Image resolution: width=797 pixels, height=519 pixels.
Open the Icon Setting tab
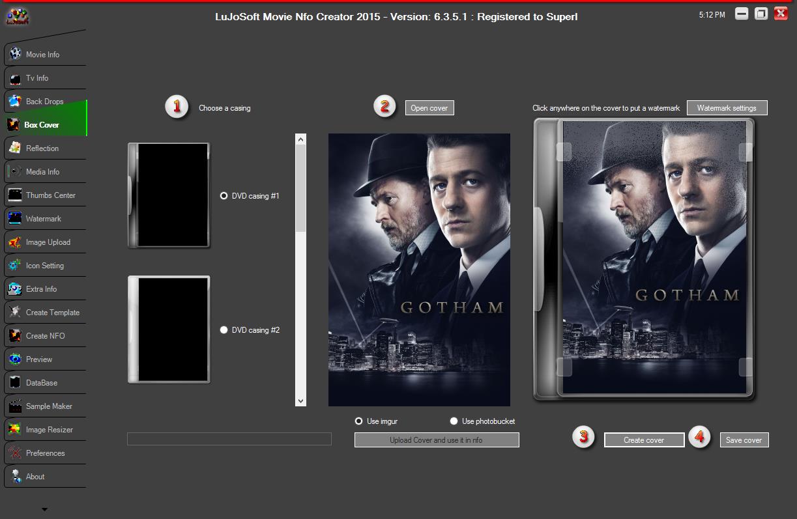(x=45, y=266)
